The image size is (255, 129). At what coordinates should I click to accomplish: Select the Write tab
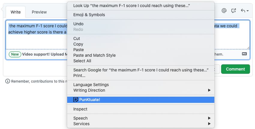click(x=16, y=12)
